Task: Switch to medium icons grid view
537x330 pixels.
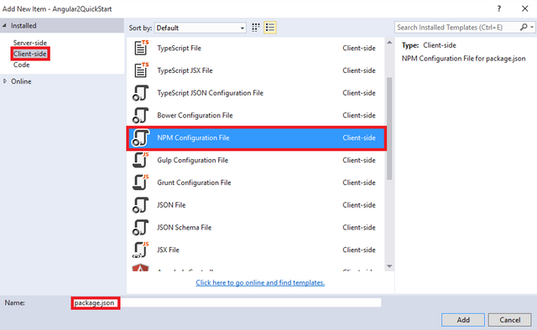Action: [x=255, y=28]
